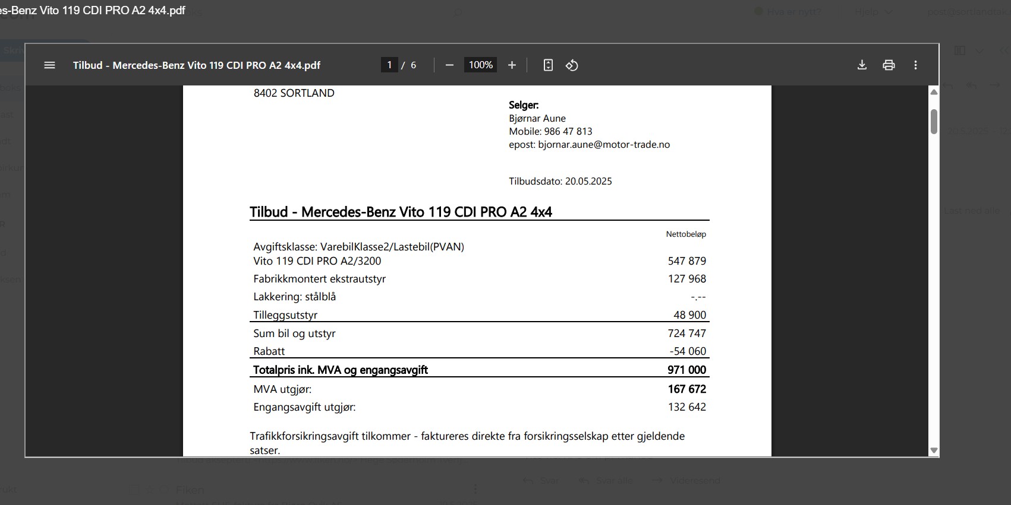Click the scrollbar up arrow
Screen dimensions: 1011x505
(934, 92)
